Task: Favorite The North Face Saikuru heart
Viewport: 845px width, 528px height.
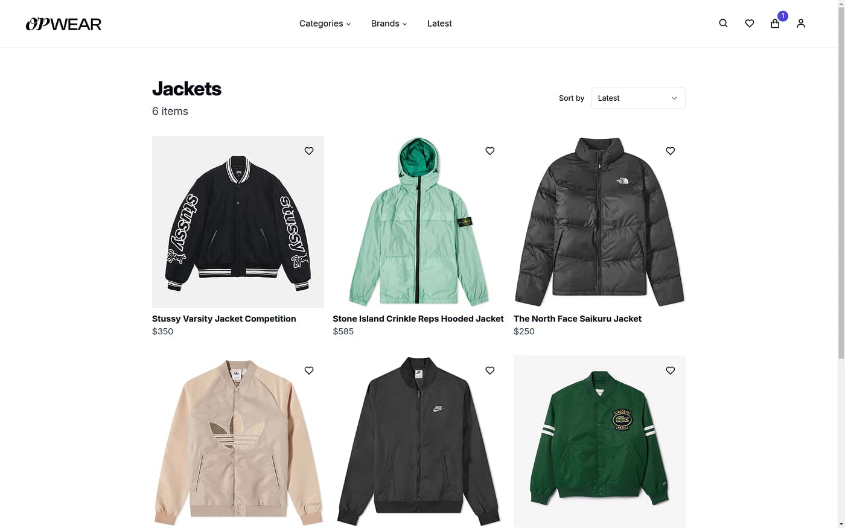Action: coord(670,151)
